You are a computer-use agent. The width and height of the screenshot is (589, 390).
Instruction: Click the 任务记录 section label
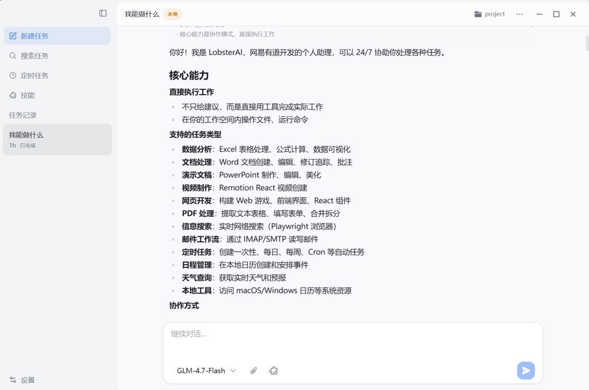click(23, 115)
